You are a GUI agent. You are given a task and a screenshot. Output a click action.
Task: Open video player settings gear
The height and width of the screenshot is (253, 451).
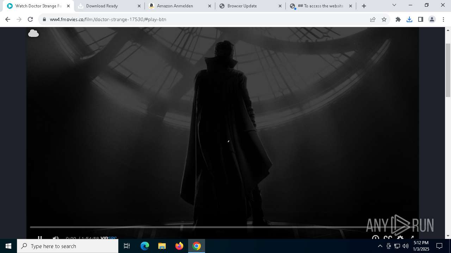coord(400,238)
